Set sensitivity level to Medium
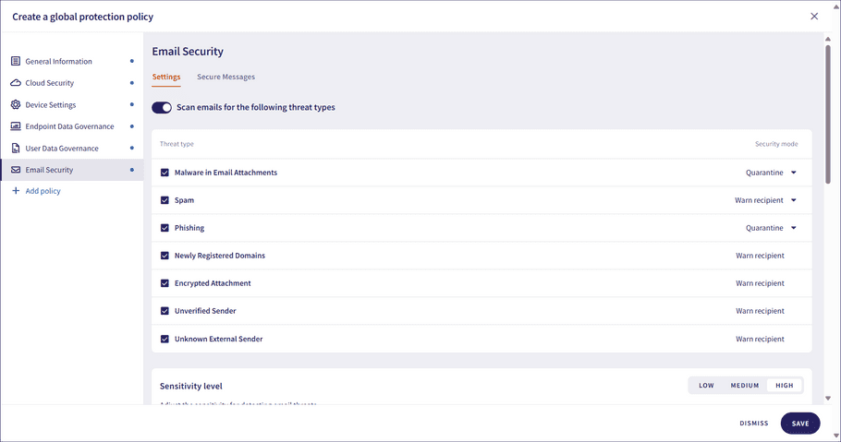 click(x=745, y=385)
